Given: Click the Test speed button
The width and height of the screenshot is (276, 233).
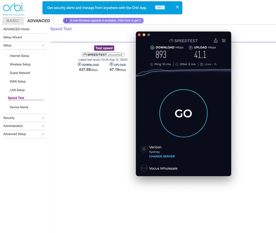Looking at the screenshot, I should click(104, 48).
